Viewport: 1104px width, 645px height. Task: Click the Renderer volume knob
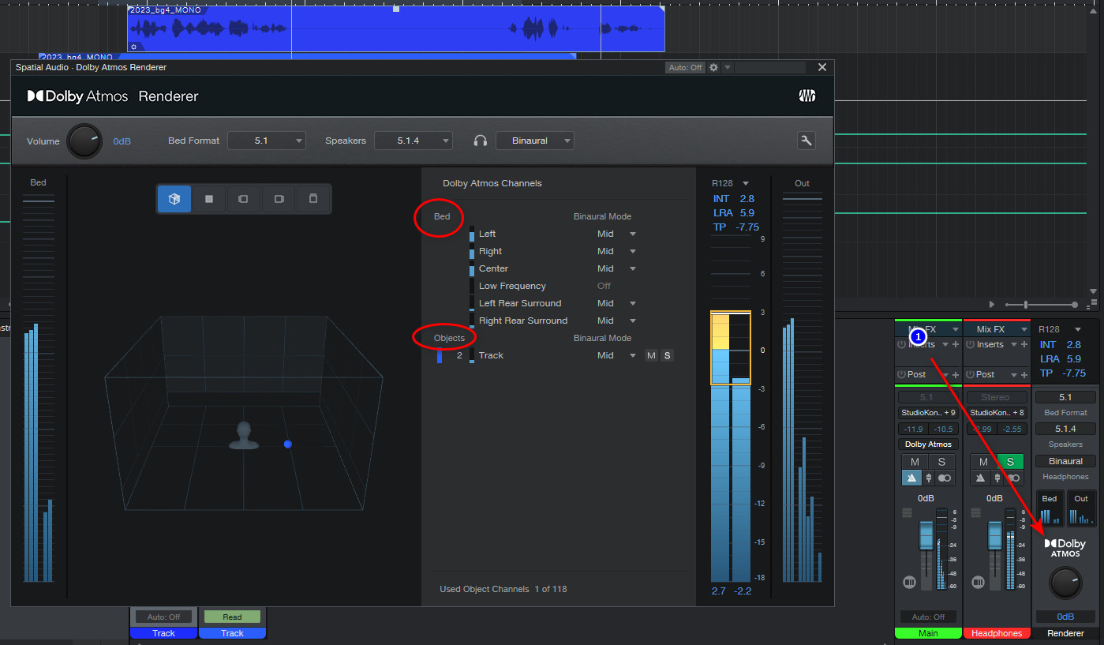[1065, 584]
